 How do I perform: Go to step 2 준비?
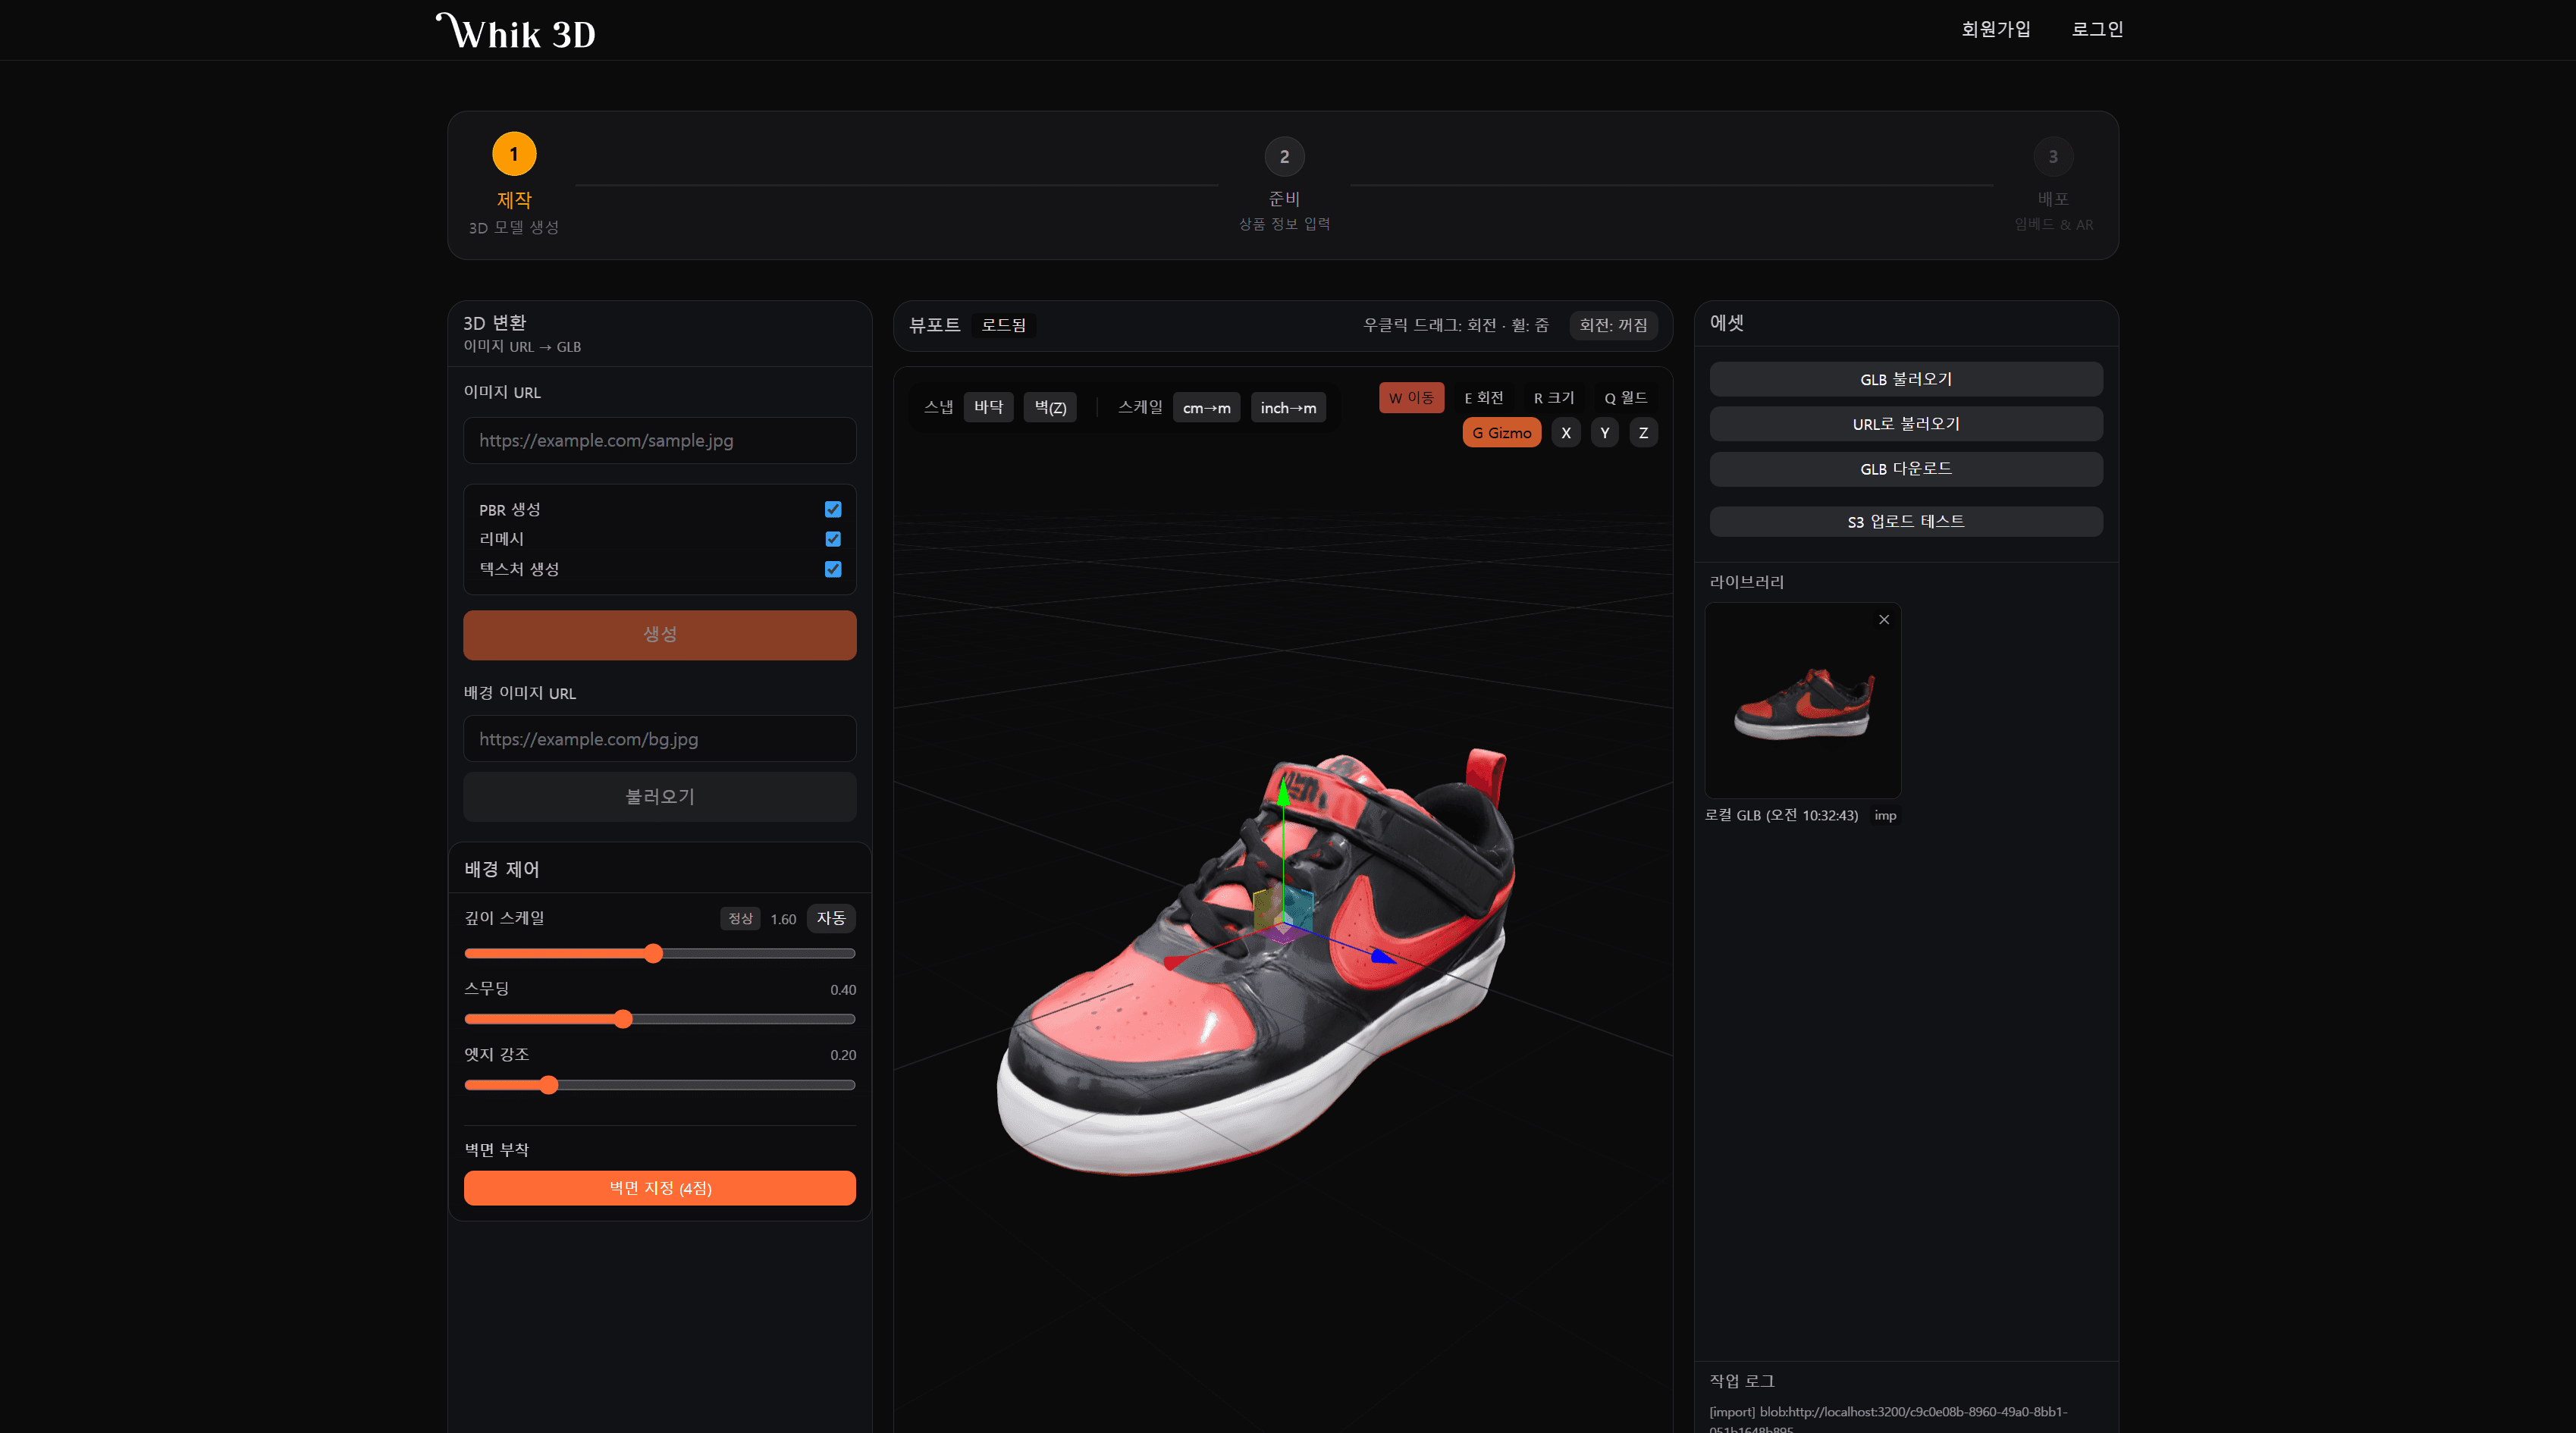click(1284, 157)
